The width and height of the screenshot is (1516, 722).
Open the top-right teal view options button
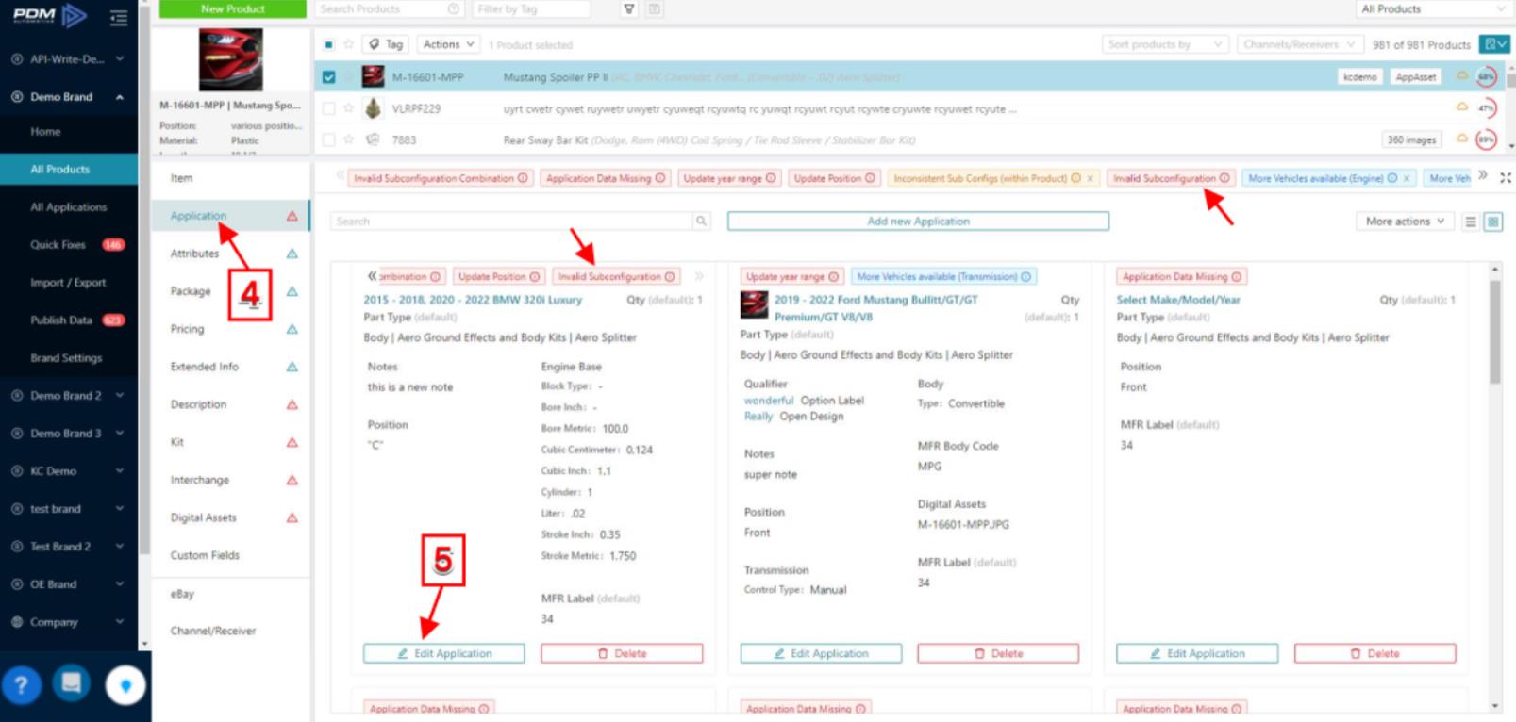pos(1494,44)
